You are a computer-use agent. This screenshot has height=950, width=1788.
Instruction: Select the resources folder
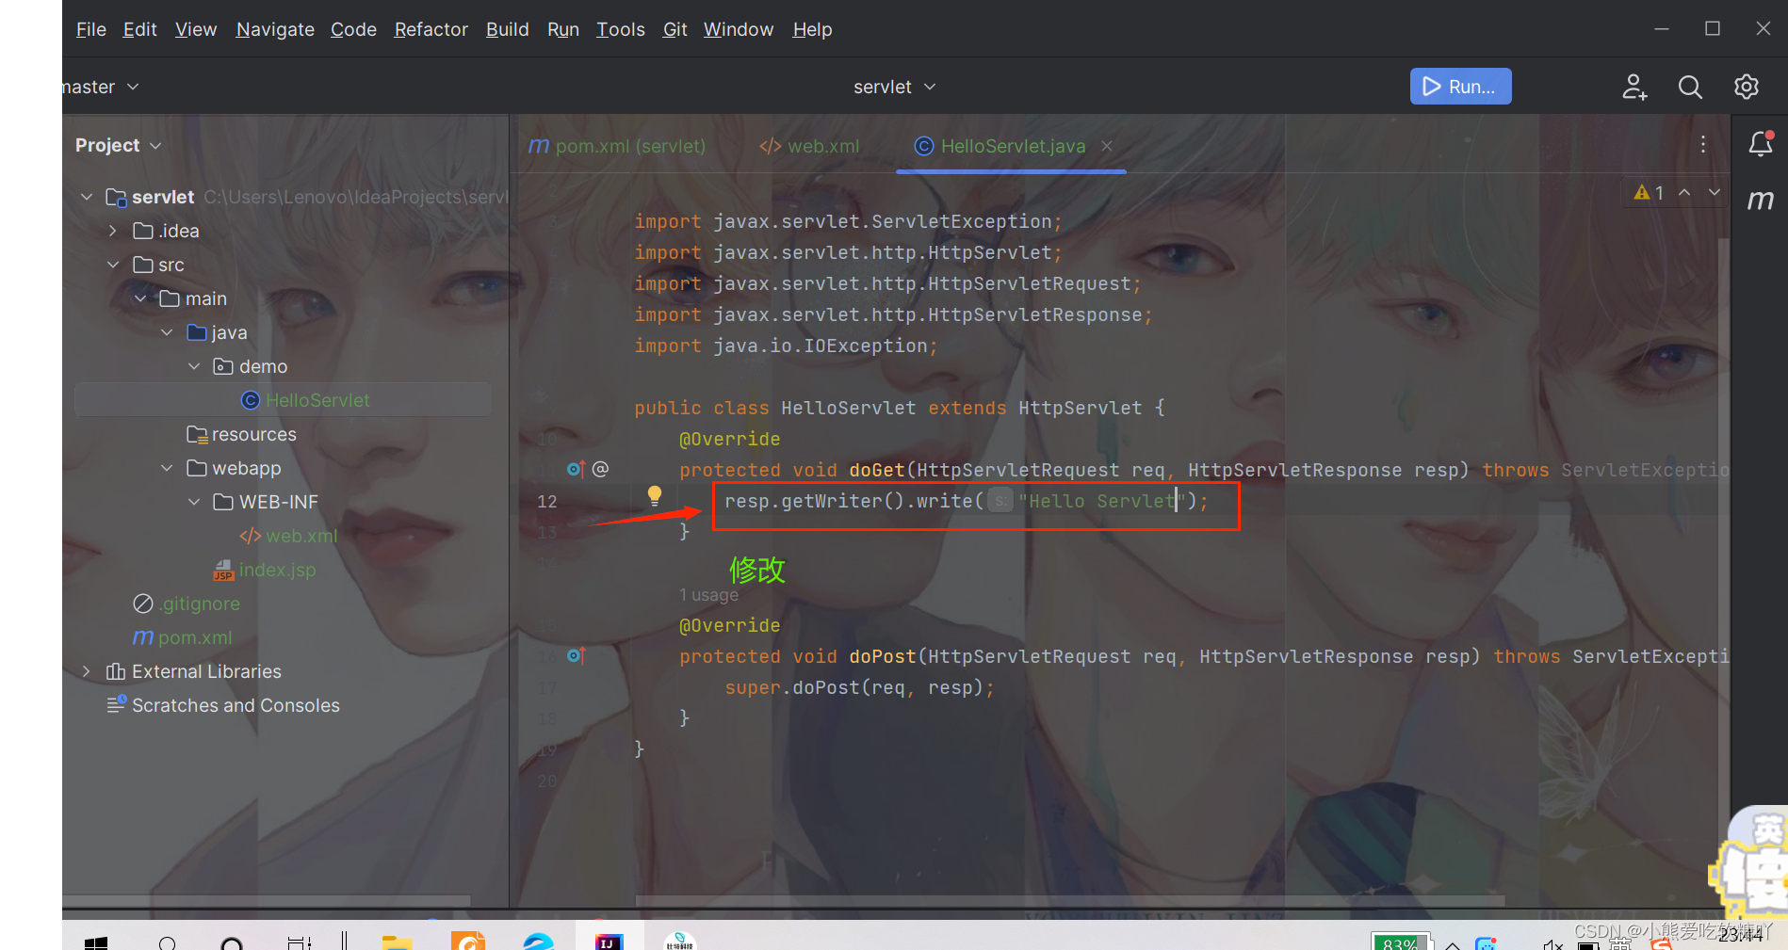click(242, 434)
